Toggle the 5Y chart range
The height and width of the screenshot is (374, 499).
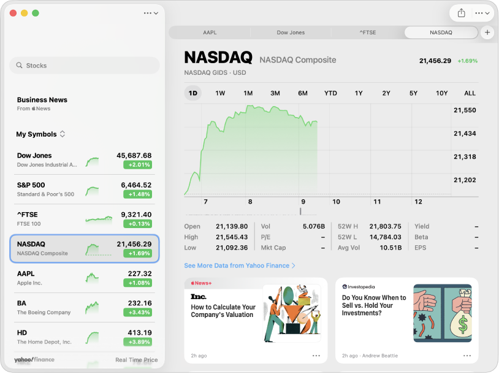coord(414,93)
